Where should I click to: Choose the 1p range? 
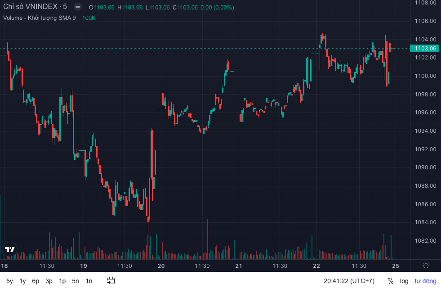point(62,281)
